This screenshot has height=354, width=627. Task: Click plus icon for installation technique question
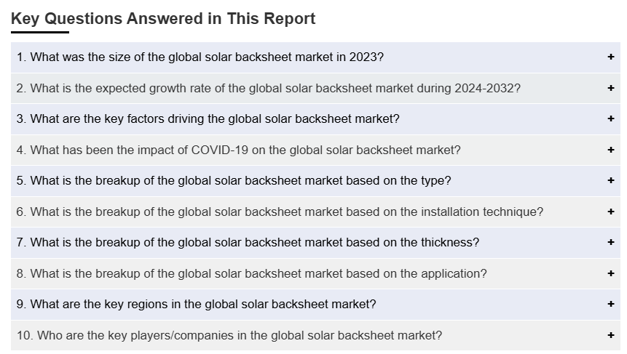(610, 212)
